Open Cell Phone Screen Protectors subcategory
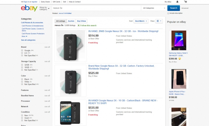Image resolution: width=209 pixels, height=126 pixels. [33, 34]
